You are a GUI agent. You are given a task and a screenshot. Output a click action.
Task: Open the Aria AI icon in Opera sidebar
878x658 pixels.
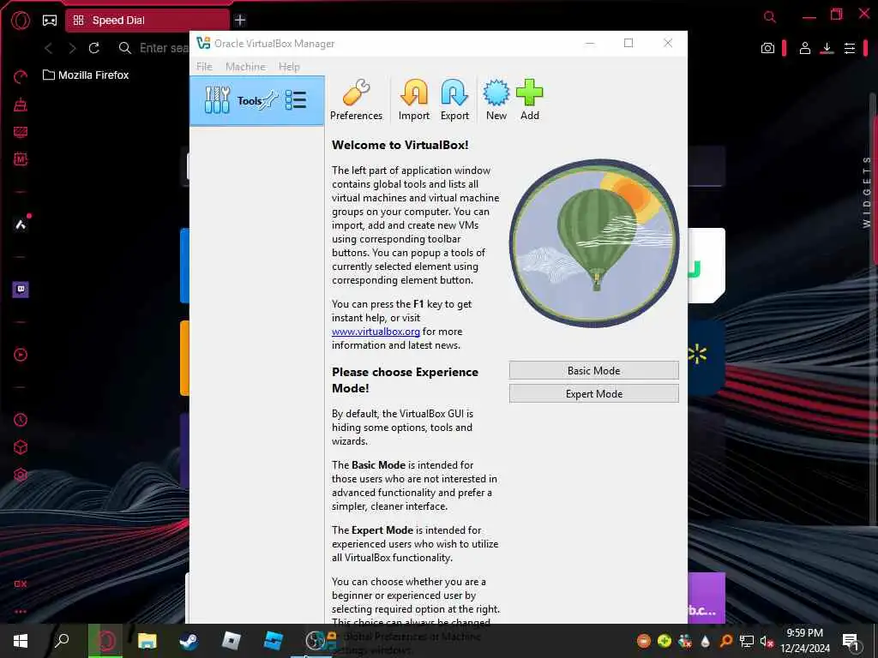21,224
